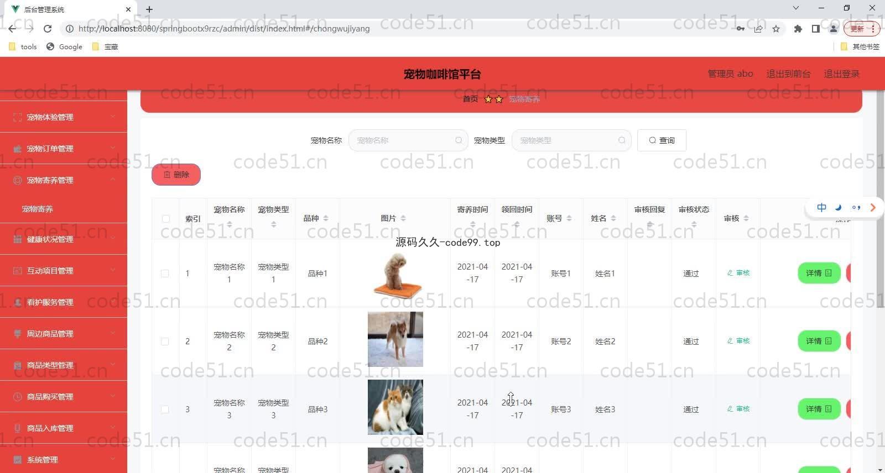Toggle browser side panel icon
This screenshot has height=473, width=885.
tap(815, 29)
